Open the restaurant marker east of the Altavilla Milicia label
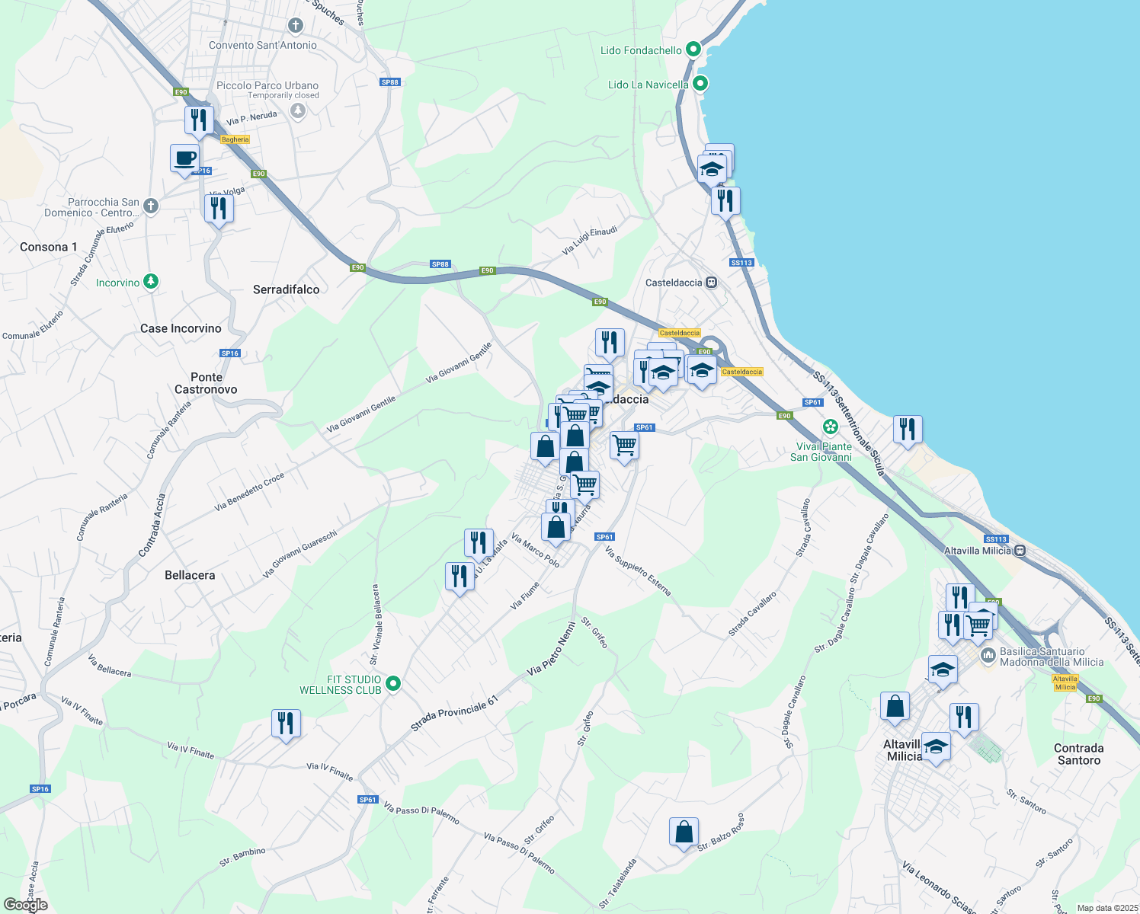The height and width of the screenshot is (914, 1140). (x=964, y=718)
